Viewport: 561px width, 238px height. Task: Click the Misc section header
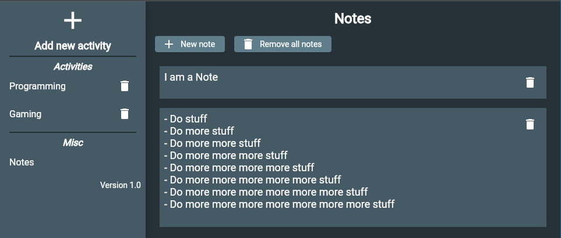[x=73, y=143]
